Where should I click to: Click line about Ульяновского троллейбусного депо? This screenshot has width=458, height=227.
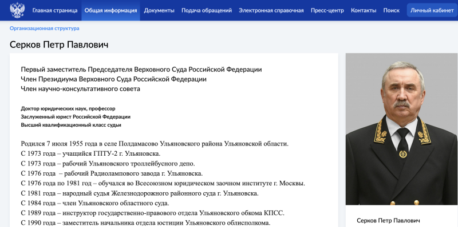click(108, 164)
